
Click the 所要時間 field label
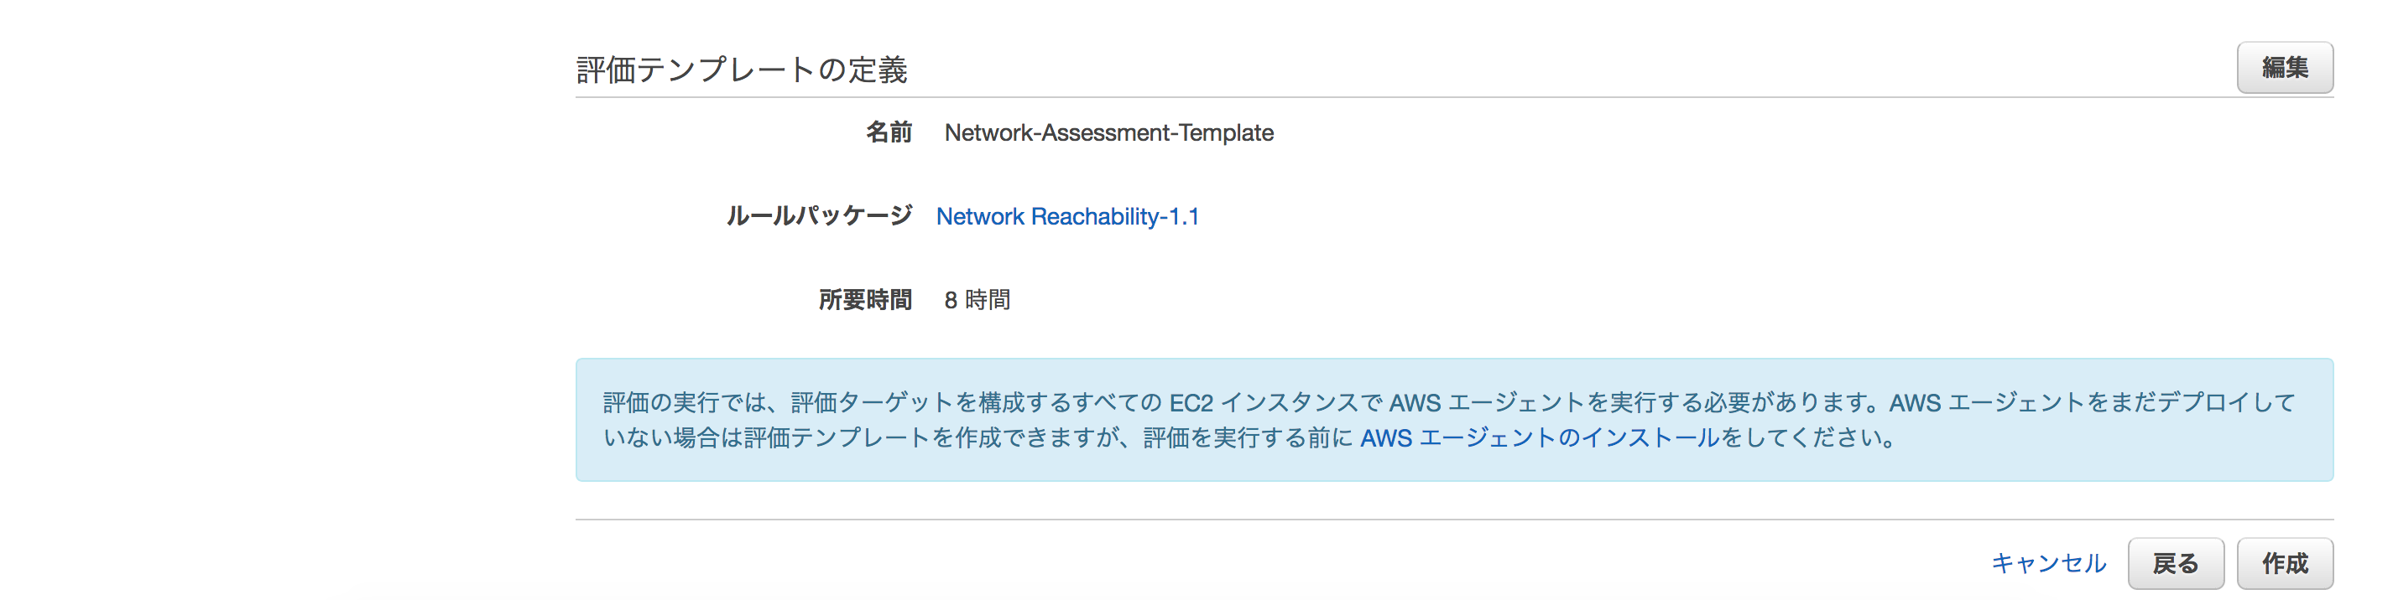point(866,299)
